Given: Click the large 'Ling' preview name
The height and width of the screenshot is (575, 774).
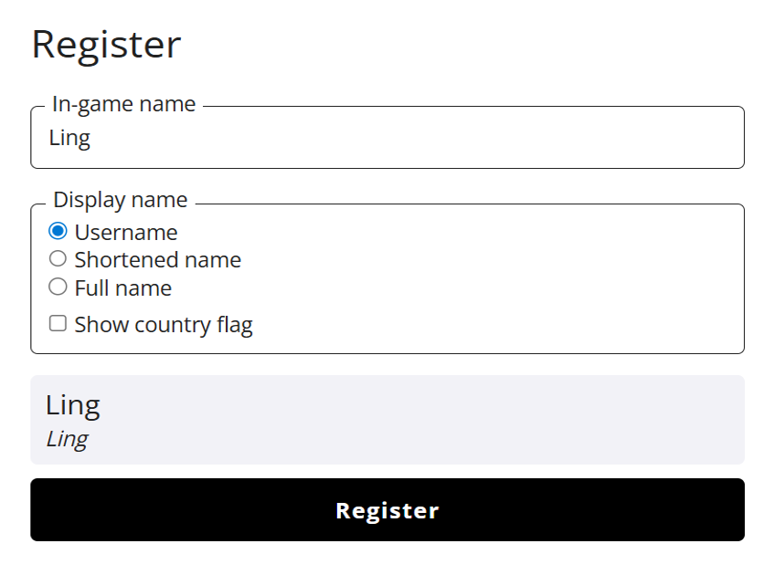Looking at the screenshot, I should tap(72, 404).
